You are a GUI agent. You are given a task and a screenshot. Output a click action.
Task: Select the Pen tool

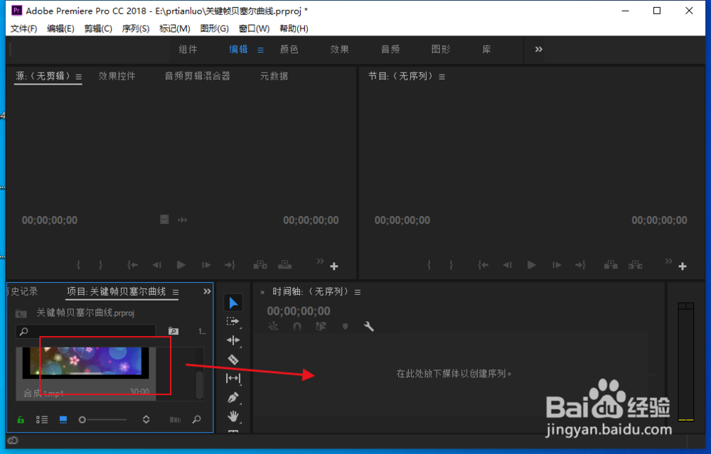[232, 397]
